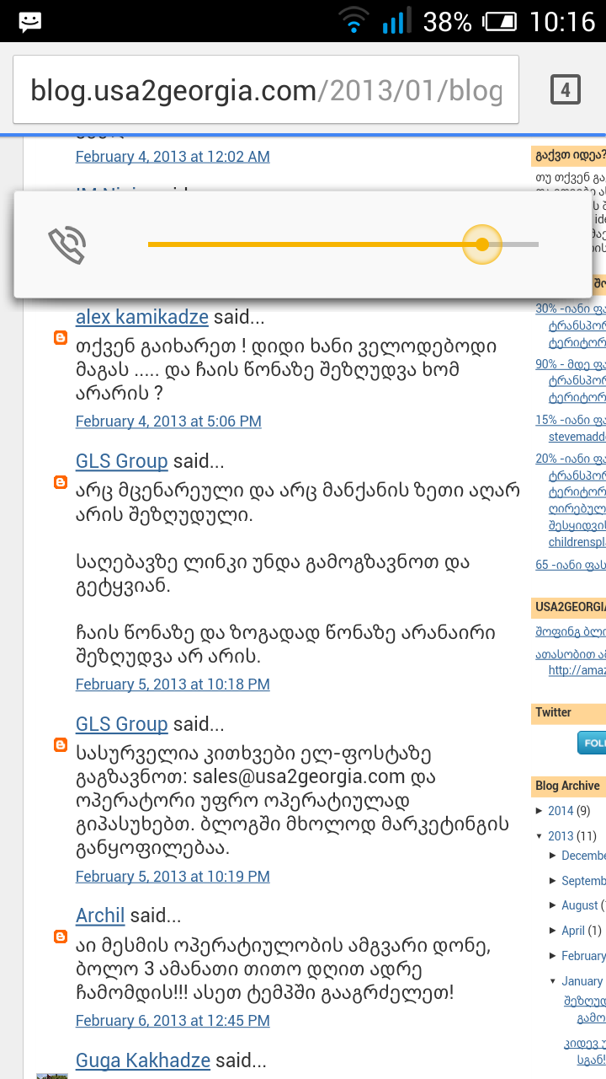Tap the call volume phone icon

[67, 244]
